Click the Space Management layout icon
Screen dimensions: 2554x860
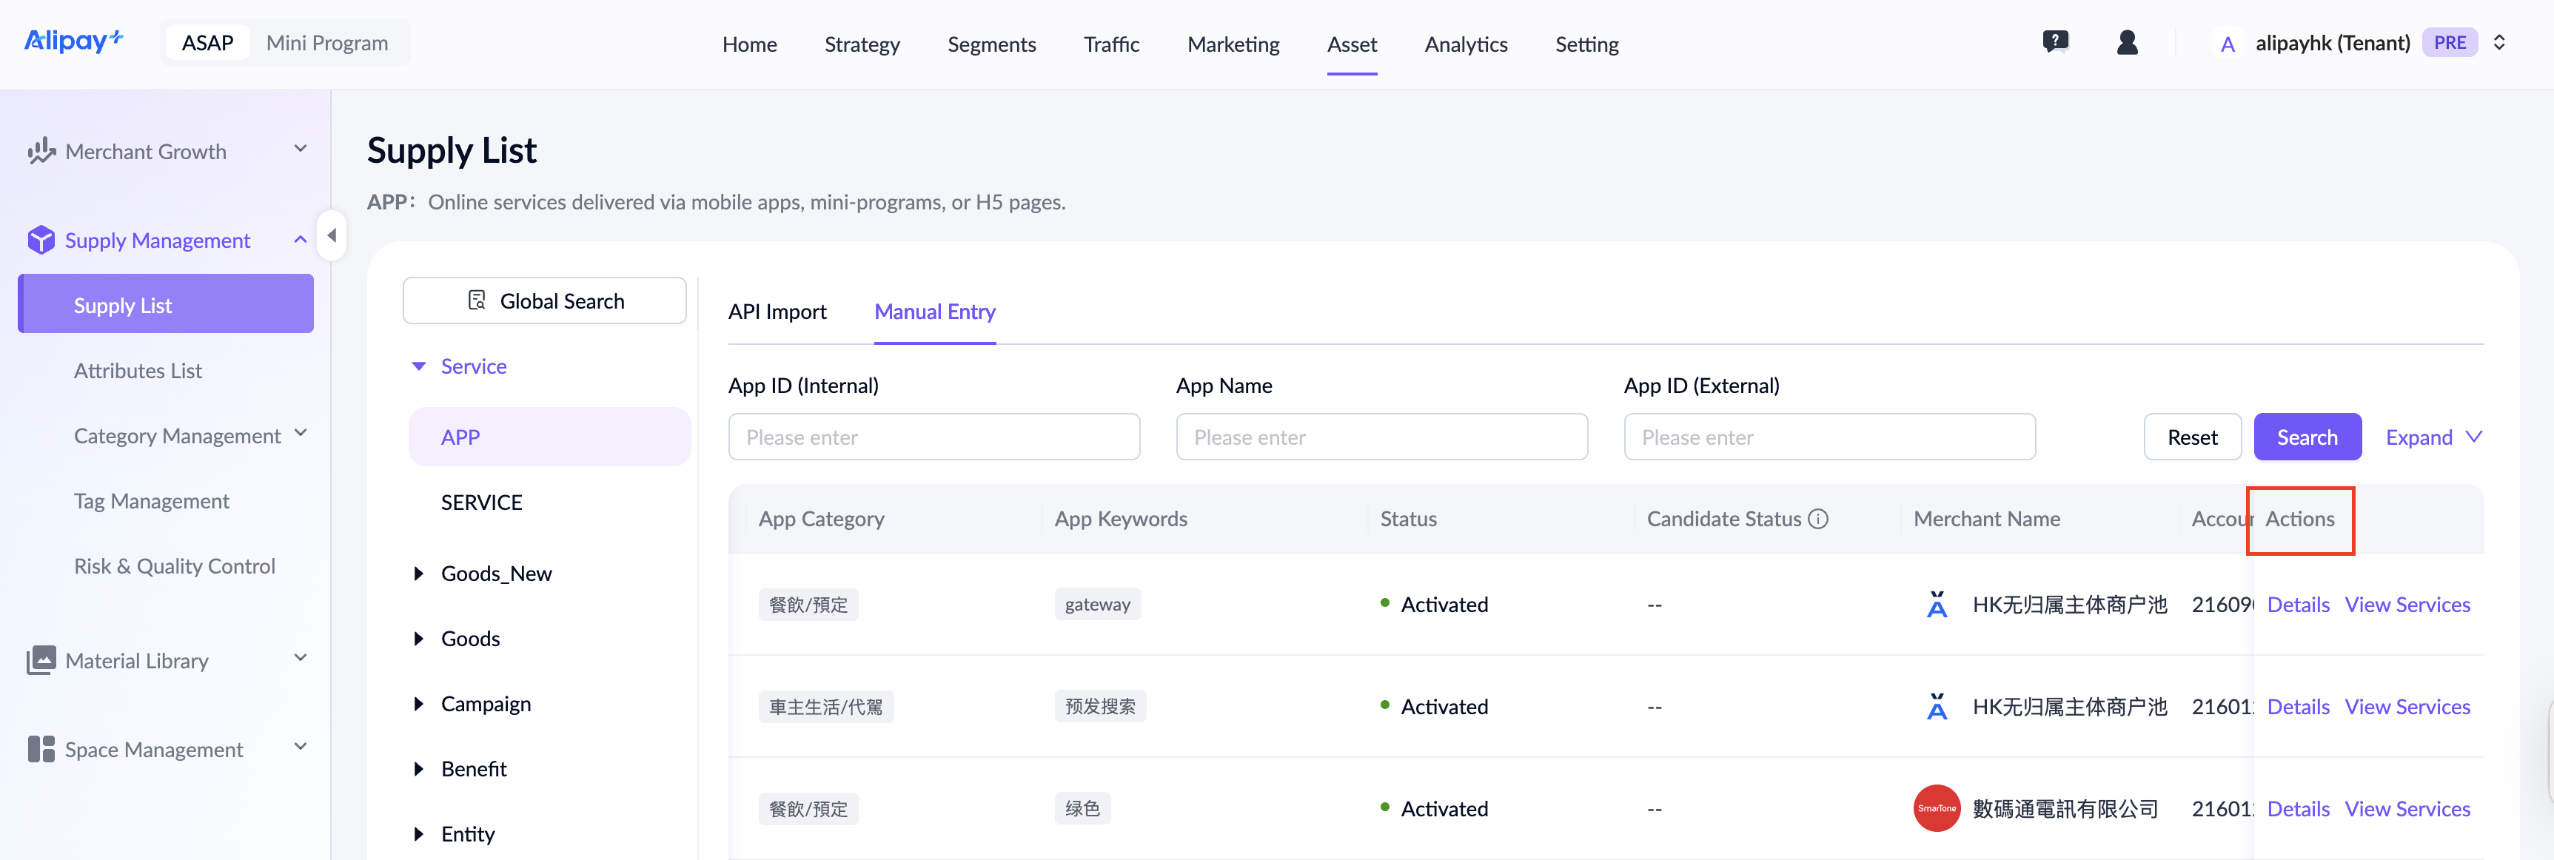click(41, 749)
